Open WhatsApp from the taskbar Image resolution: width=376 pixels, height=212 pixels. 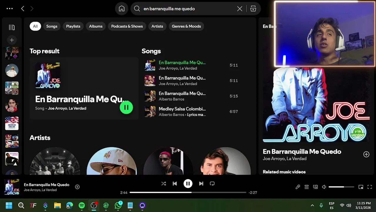(118, 206)
